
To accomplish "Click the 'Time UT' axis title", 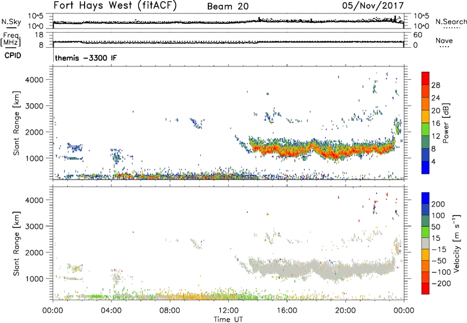I will pyautogui.click(x=228, y=320).
